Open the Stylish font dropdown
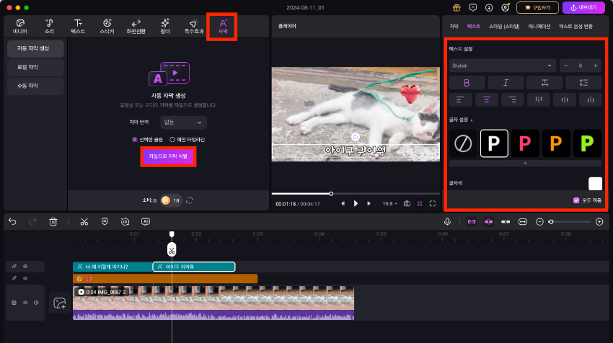 coord(501,66)
